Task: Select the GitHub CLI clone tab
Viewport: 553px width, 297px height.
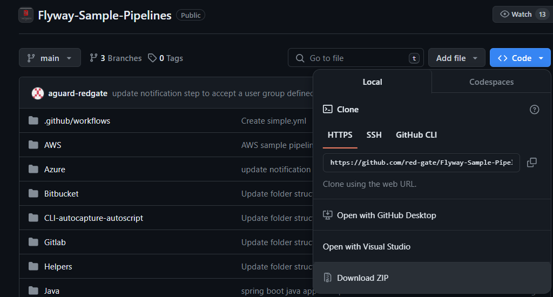Action: click(x=416, y=135)
